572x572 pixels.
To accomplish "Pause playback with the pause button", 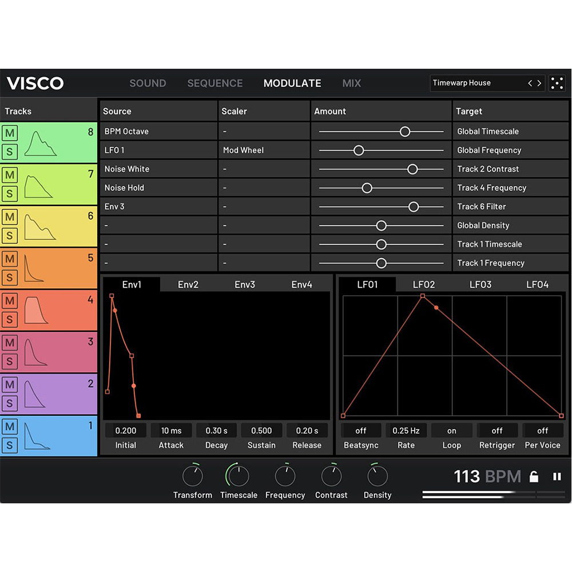I will coord(557,476).
